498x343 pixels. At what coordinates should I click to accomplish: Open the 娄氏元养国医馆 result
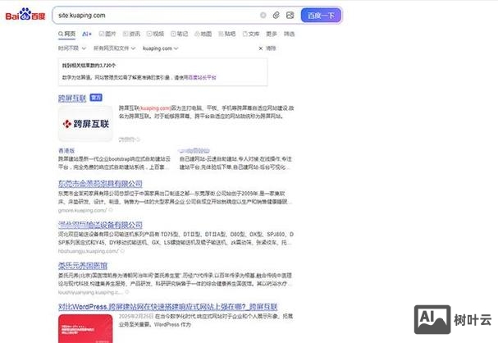[x=83, y=266]
